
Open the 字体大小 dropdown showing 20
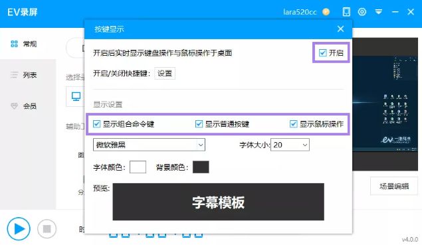[x=290, y=145]
